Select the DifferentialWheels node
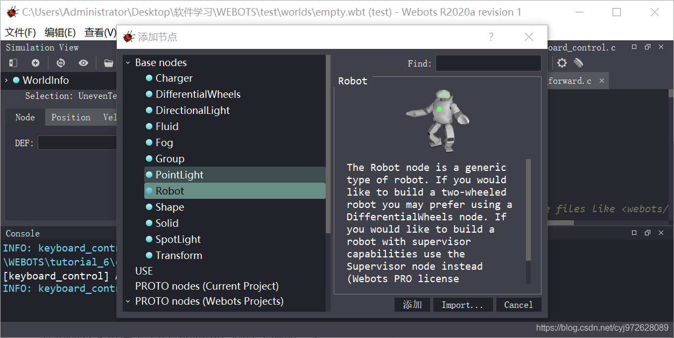This screenshot has height=338, width=674. [x=198, y=95]
